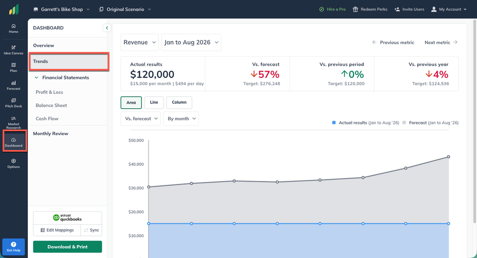
Task: Click the Download & Print button
Action: (68, 247)
